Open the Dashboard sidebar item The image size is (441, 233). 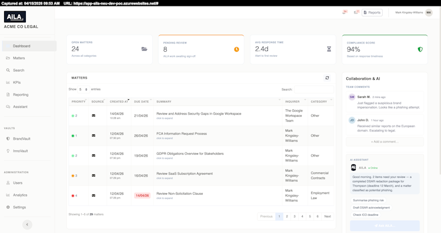(x=29, y=46)
